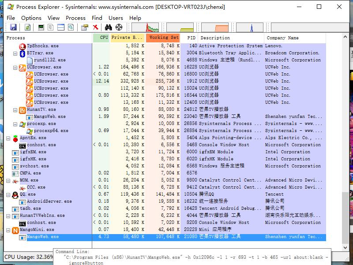Screen dimensions: 353x265
Task: Open the Help menu
Action: point(135,18)
